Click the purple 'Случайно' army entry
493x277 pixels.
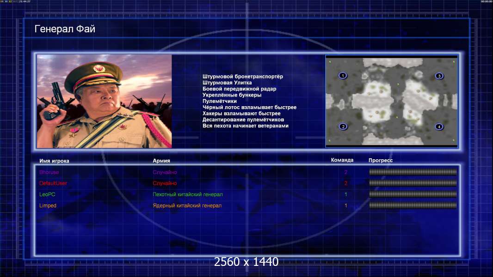click(165, 172)
